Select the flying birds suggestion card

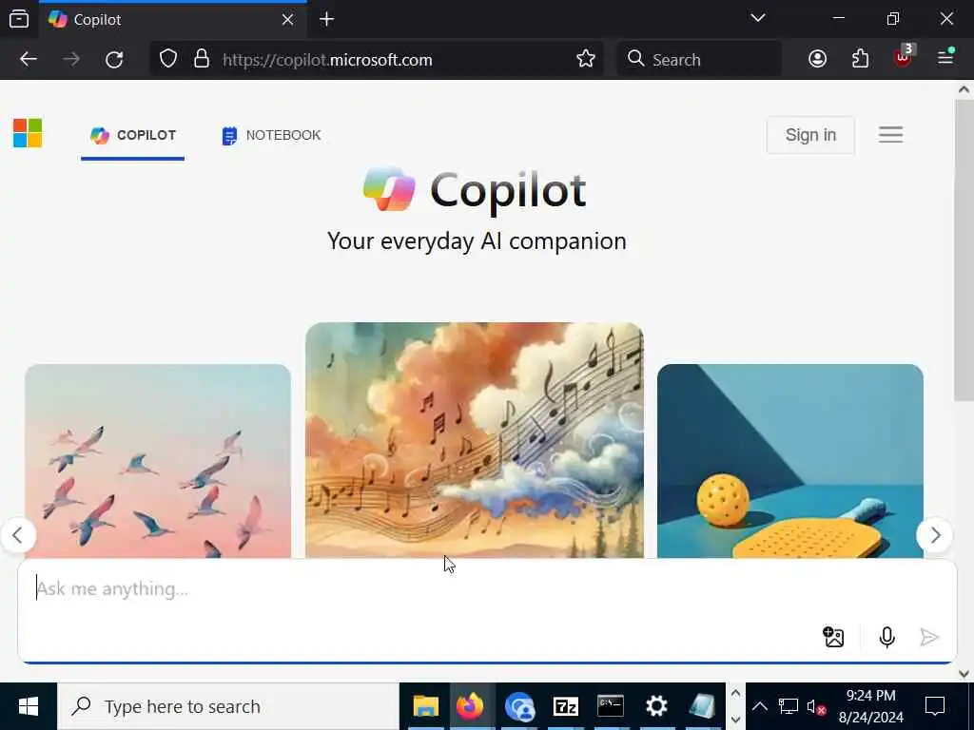pyautogui.click(x=158, y=461)
